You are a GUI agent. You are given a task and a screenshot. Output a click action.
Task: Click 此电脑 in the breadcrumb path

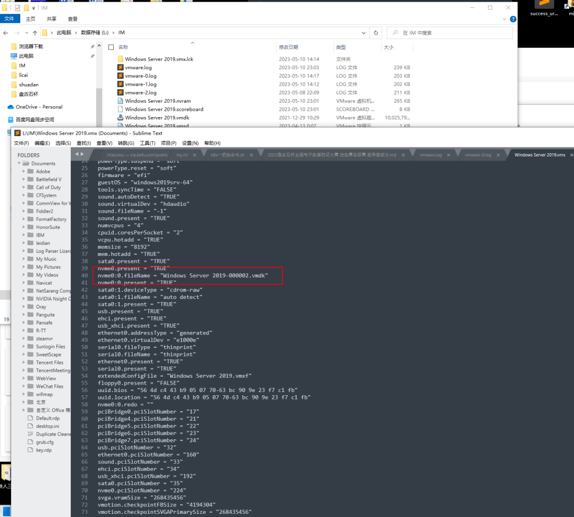coord(64,32)
